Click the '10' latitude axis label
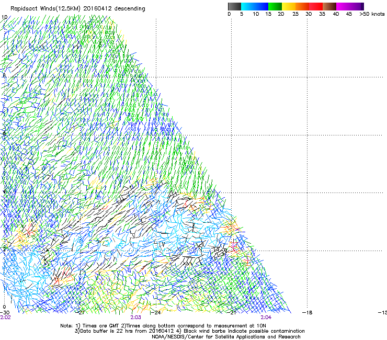The image size is (387, 340). 4,17
